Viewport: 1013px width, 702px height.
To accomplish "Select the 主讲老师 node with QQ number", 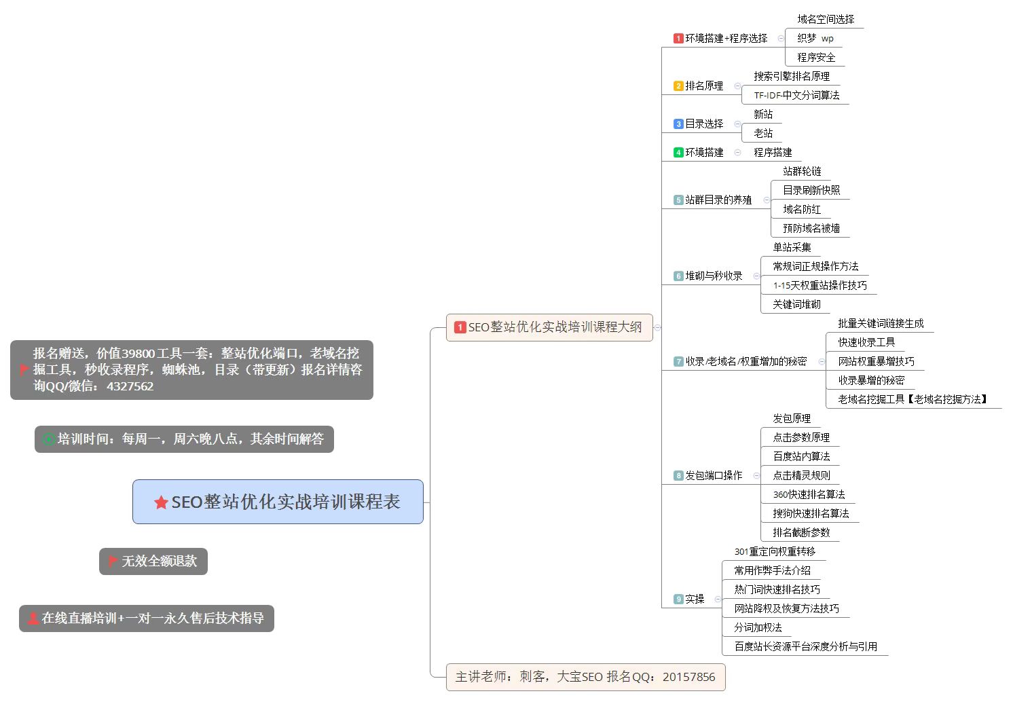I will 585,677.
